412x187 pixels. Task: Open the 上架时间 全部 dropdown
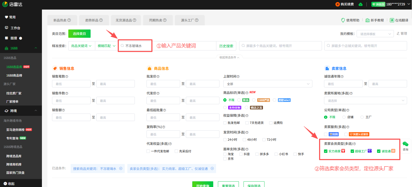tap(268, 84)
